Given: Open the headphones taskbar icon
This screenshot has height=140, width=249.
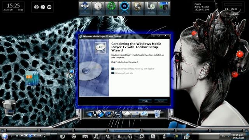Looking at the screenshot, I should (130, 136).
